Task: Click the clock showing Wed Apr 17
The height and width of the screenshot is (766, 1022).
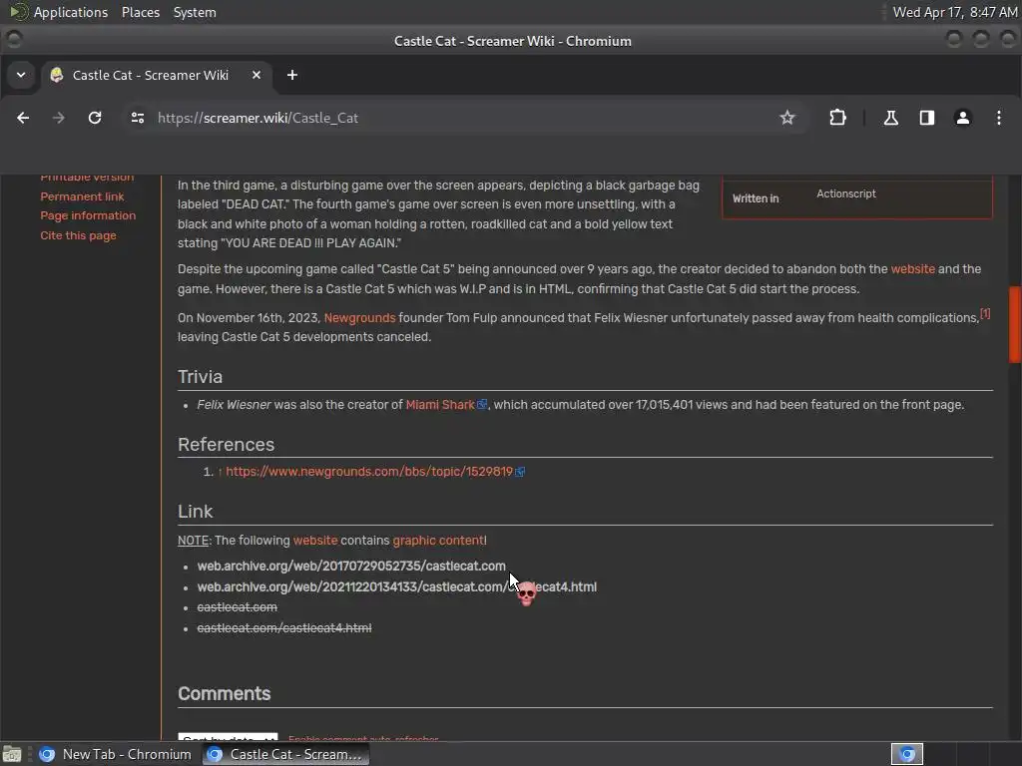Action: pos(954,12)
